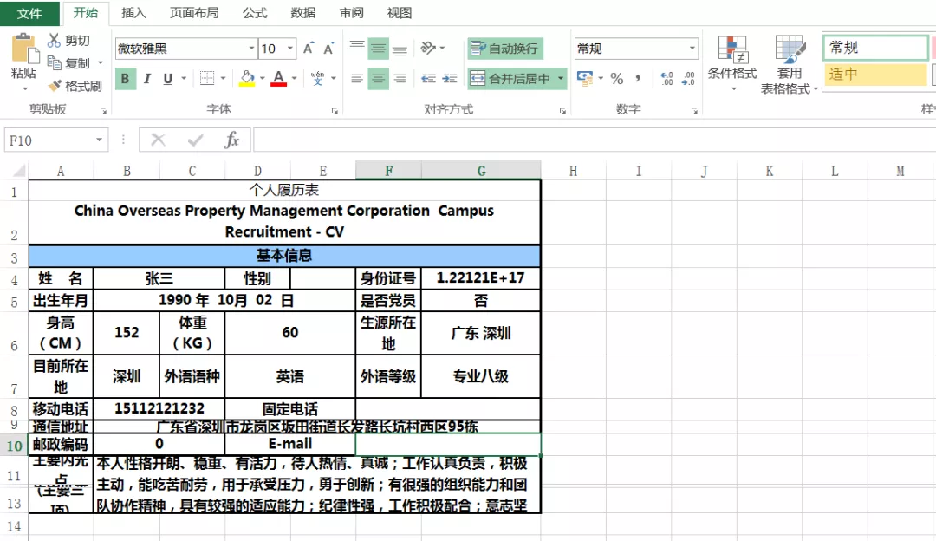Image resolution: width=936 pixels, height=541 pixels.
Task: Increase decimal places
Action: (666, 78)
